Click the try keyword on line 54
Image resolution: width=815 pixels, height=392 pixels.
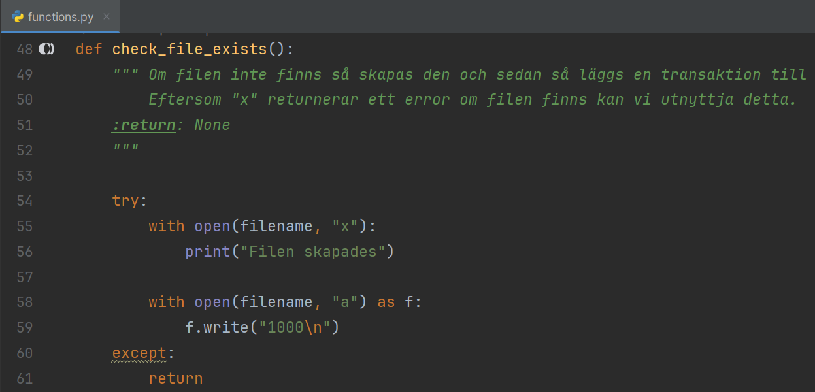click(125, 201)
